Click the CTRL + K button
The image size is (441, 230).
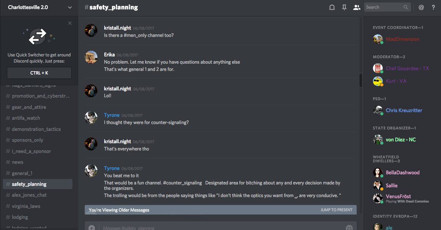point(39,73)
